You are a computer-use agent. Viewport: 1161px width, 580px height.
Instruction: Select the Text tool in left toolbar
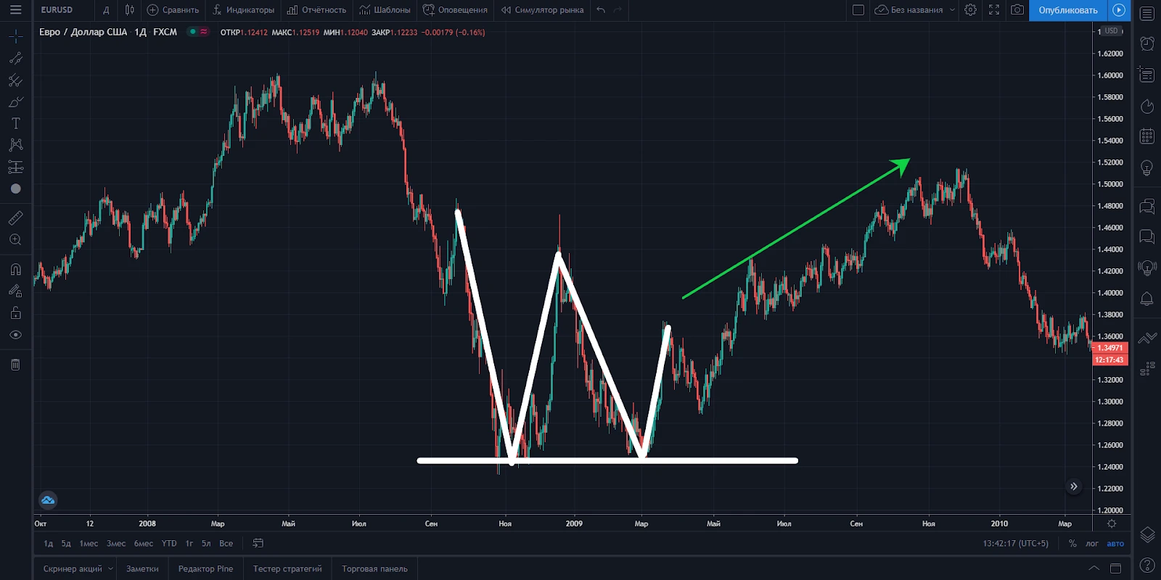pyautogui.click(x=15, y=123)
